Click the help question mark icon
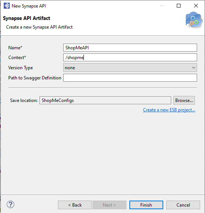 [11, 204]
